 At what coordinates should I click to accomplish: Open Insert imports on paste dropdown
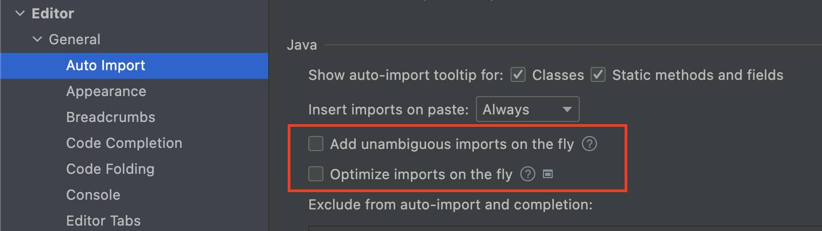527,110
